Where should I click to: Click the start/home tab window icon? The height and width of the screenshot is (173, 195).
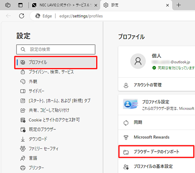(23, 101)
